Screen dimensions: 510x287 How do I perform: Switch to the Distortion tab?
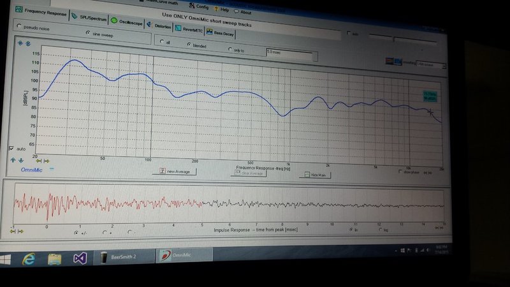click(x=159, y=26)
